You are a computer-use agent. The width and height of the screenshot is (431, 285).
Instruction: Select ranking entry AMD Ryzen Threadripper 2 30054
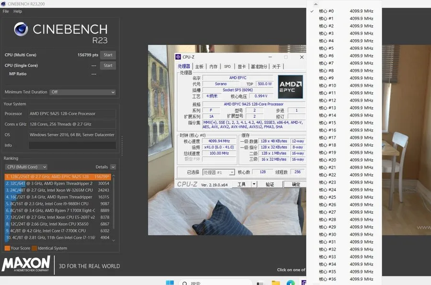(58, 183)
